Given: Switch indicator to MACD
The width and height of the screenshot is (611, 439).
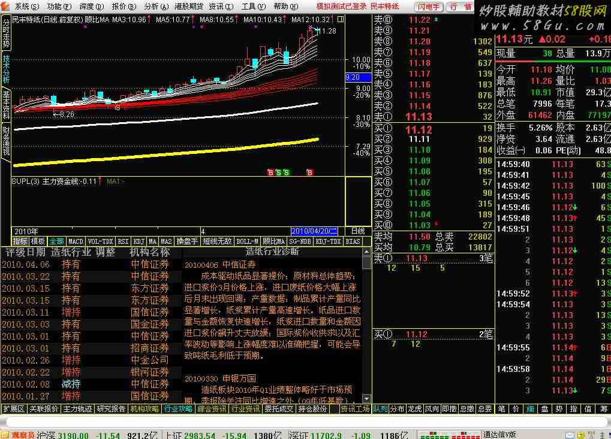Looking at the screenshot, I should tap(76, 241).
